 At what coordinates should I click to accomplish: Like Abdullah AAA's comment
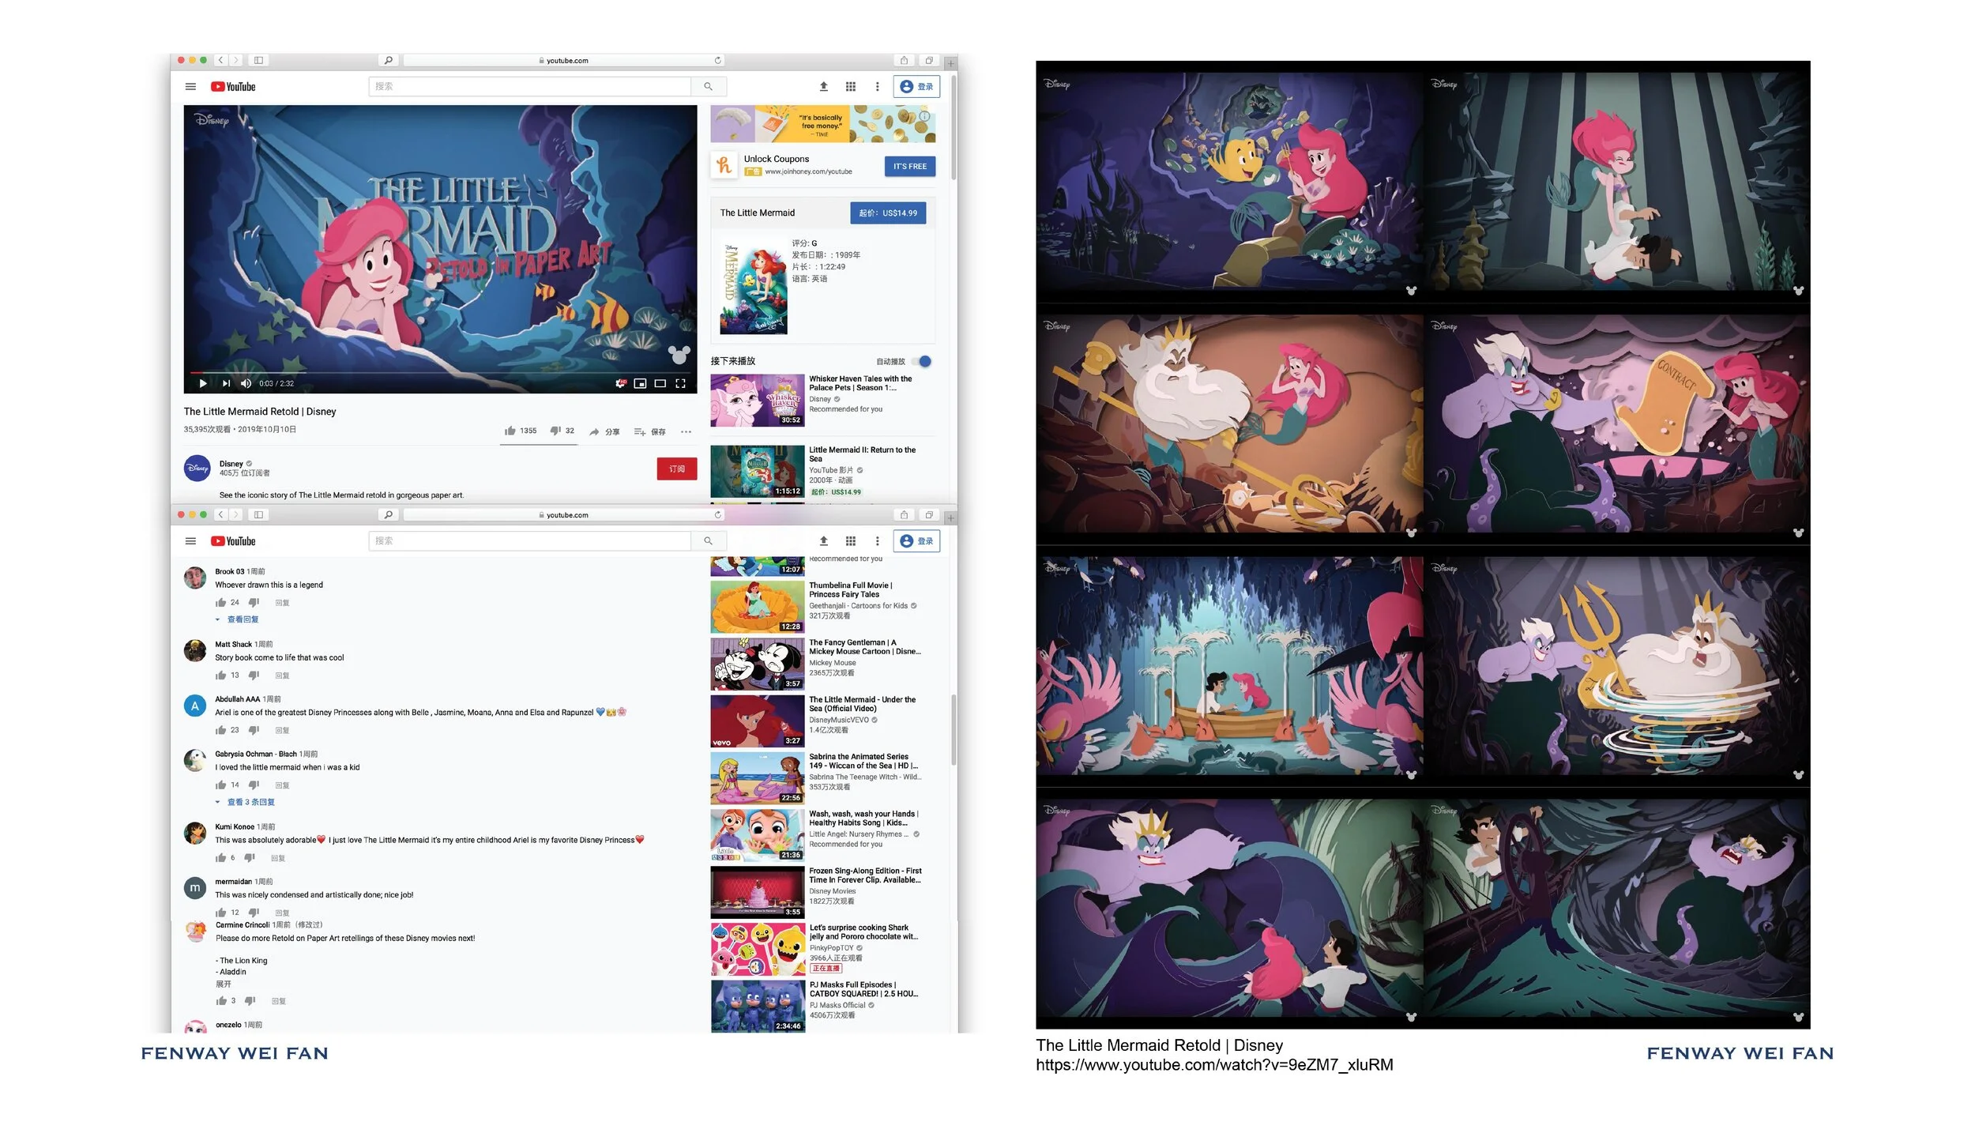[x=220, y=731]
